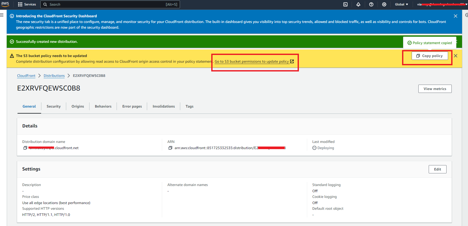Click 'Successfully created new distribution.' message
The width and height of the screenshot is (468, 226).
tap(47, 42)
